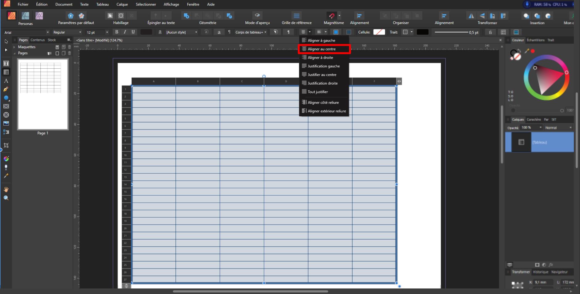Toggle the single-page layout icon in the Pages row
Screen dimensions: 580x294
point(57,53)
